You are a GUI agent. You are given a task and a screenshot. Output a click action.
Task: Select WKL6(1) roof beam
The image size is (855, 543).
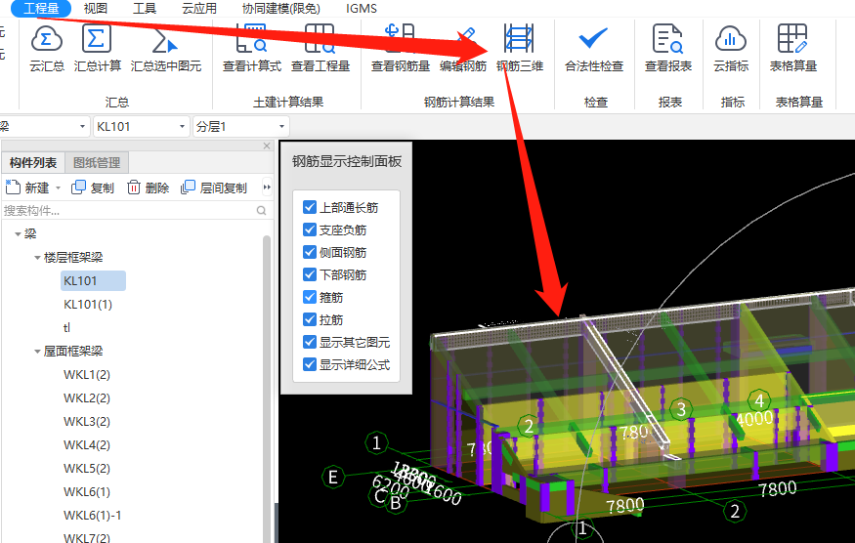(x=87, y=492)
